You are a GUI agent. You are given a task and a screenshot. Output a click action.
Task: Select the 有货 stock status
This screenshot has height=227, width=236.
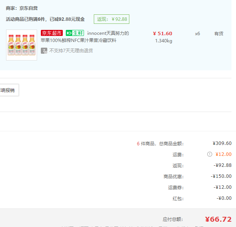pyautogui.click(x=219, y=33)
